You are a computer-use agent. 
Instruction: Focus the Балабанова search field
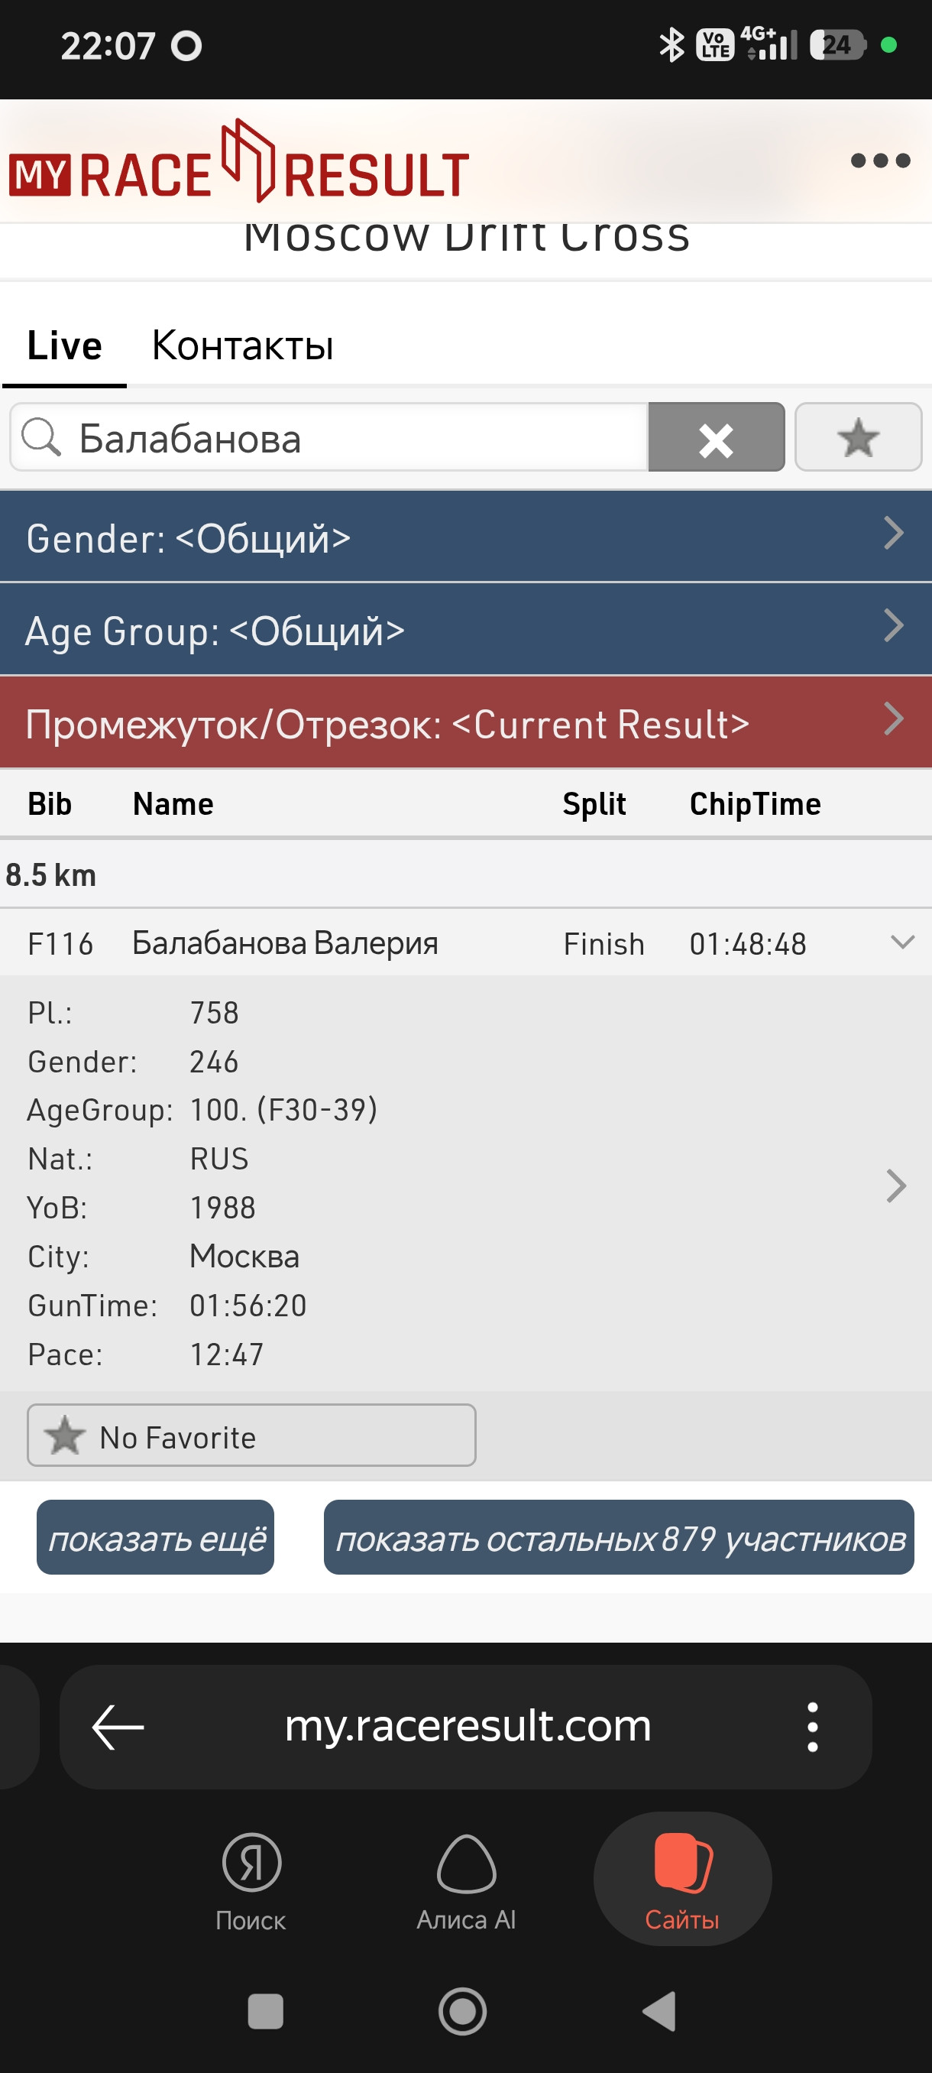click(x=329, y=437)
